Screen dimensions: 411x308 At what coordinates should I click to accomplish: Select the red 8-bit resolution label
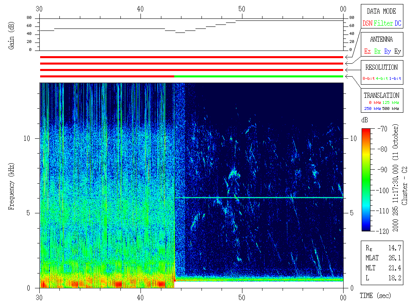(x=369, y=79)
